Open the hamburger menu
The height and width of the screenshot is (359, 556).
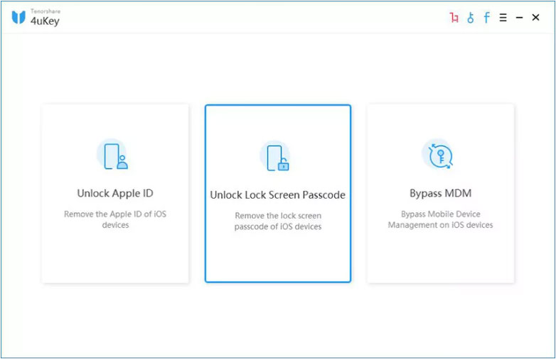(x=503, y=18)
